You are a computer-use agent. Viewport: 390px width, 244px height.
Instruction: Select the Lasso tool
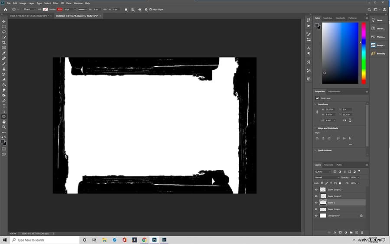pos(4,32)
